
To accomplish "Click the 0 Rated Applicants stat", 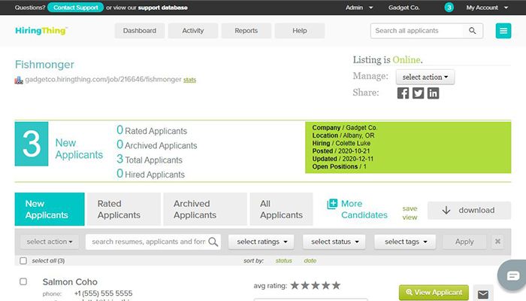I will 152,130.
